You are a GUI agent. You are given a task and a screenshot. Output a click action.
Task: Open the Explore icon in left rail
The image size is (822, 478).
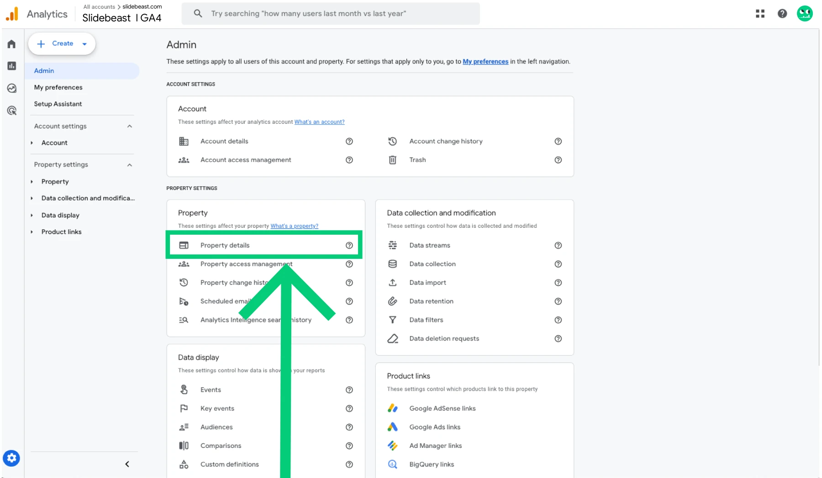pyautogui.click(x=11, y=88)
